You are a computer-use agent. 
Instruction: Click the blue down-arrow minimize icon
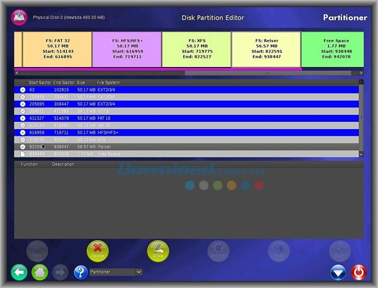pos(338,272)
